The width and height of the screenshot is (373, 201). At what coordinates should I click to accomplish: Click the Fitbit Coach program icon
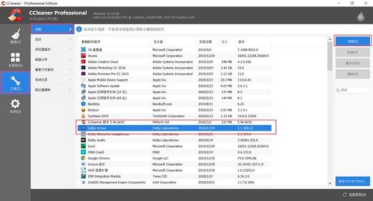coord(83,152)
